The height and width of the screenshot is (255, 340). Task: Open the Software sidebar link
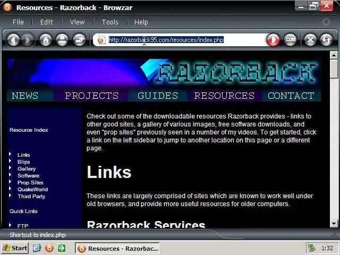pos(28,176)
